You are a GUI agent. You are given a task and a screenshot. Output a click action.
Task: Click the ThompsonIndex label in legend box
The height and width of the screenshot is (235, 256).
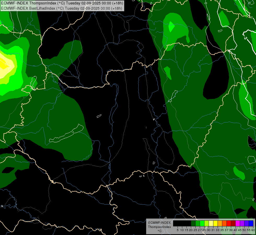(x=160, y=227)
